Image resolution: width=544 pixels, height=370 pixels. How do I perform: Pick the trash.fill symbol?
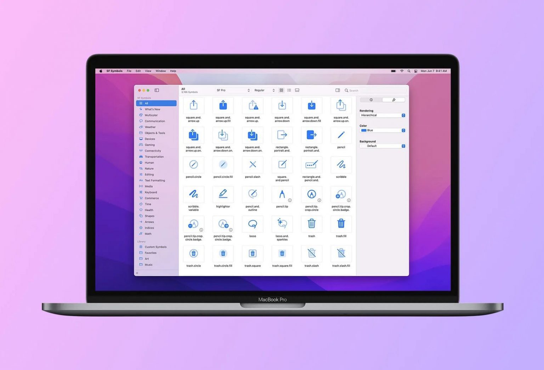(341, 224)
